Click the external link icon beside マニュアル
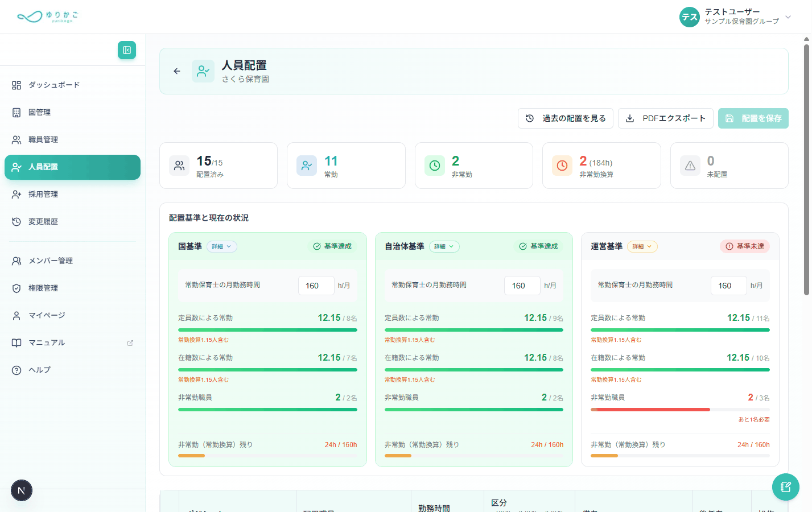The height and width of the screenshot is (512, 812). tap(130, 343)
